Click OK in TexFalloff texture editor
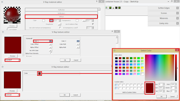180x101 pixels. pyautogui.click(x=65, y=60)
